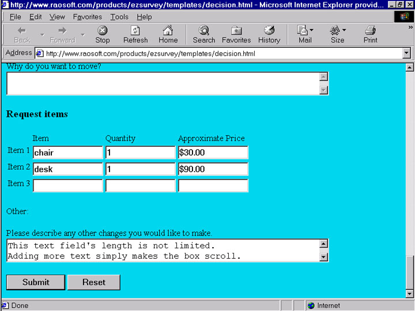Image resolution: width=415 pixels, height=311 pixels.
Task: Click the Reset button
Action: click(94, 282)
